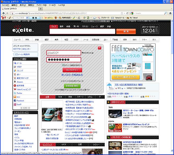Close the login panel with red X

[100, 48]
